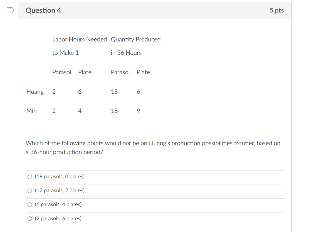
Task: Select the radio button for (18 parasols, 0 plates)
Action: tap(30, 176)
